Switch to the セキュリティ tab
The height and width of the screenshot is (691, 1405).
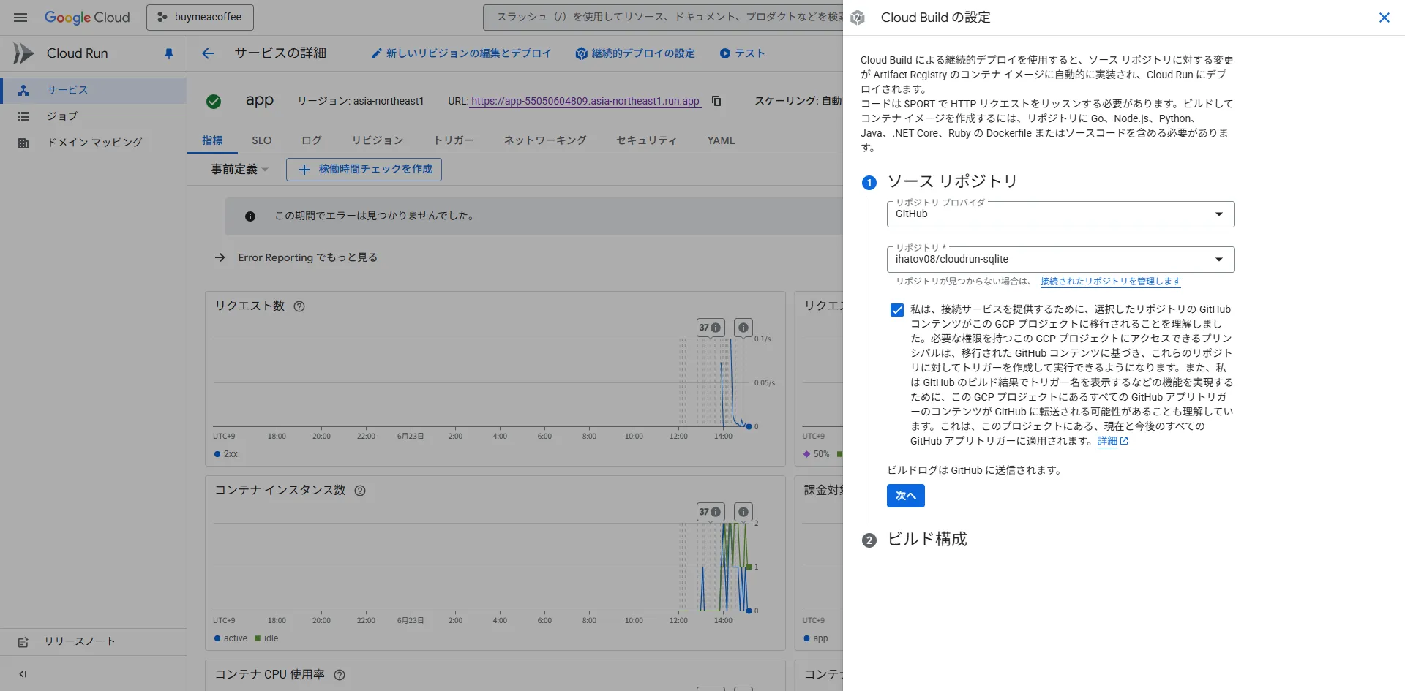point(646,140)
